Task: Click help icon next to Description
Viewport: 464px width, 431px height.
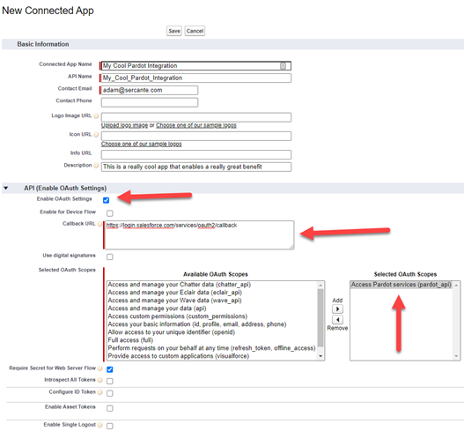Action: click(x=96, y=166)
